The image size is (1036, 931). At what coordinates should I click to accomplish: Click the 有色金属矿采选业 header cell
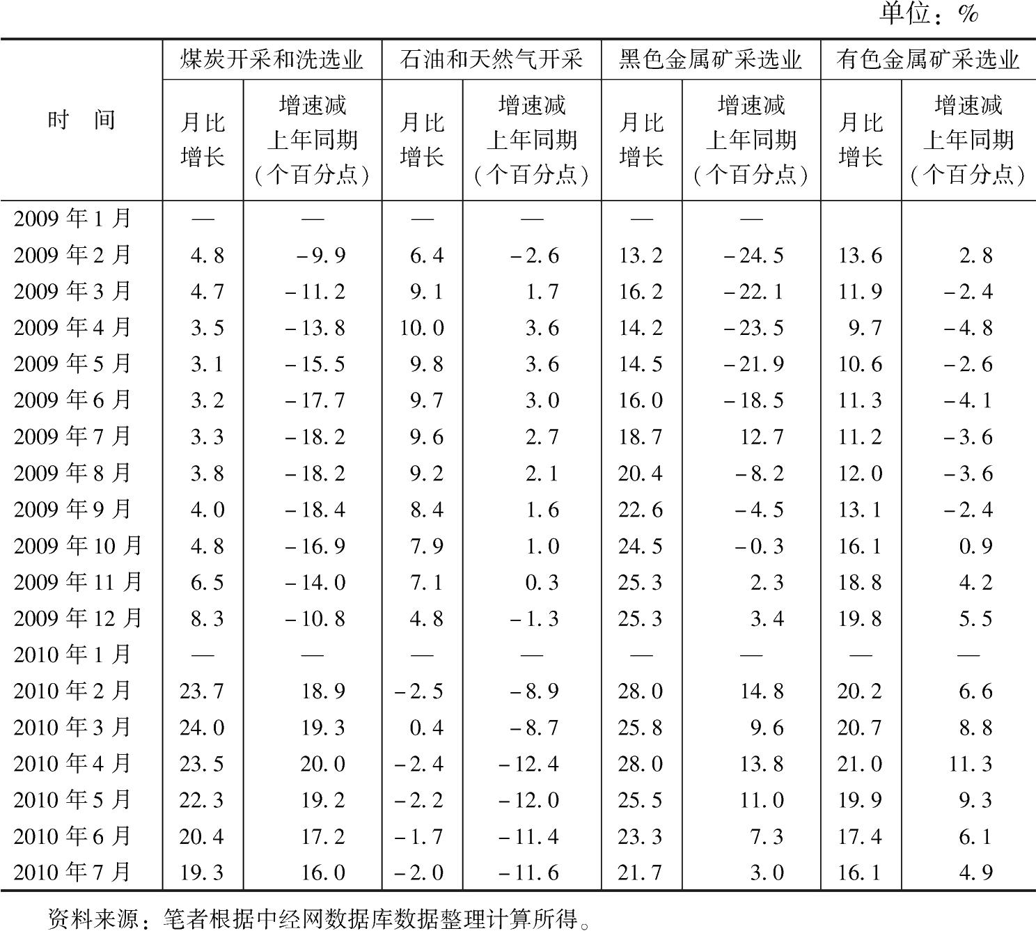pos(928,60)
